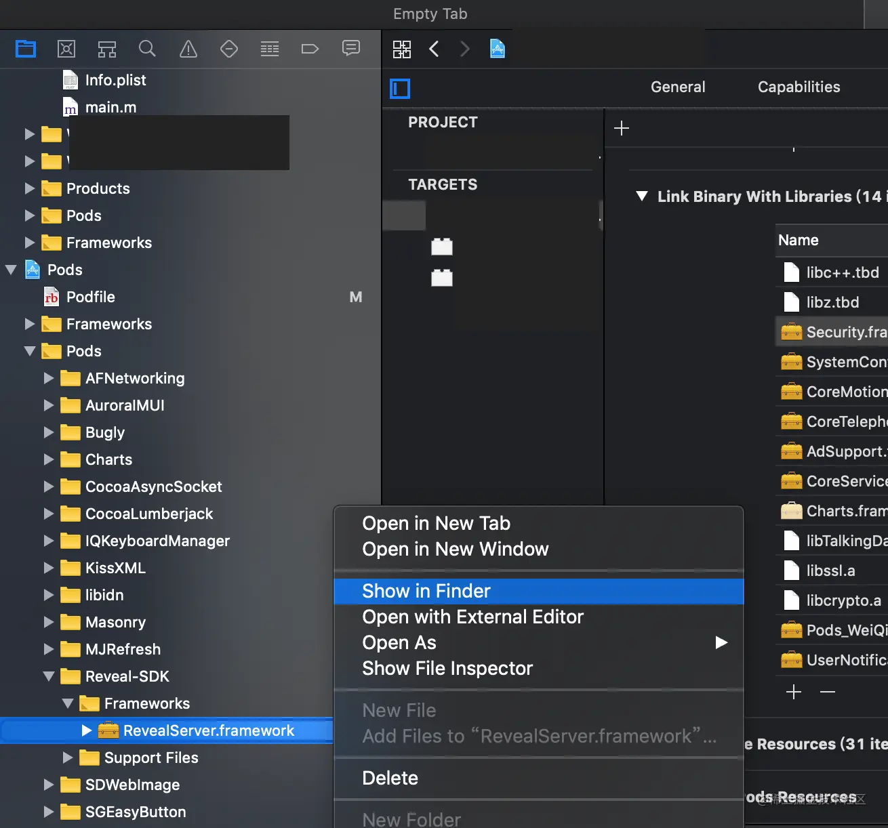
Task: Select the Source Control navigator icon
Action: [66, 48]
